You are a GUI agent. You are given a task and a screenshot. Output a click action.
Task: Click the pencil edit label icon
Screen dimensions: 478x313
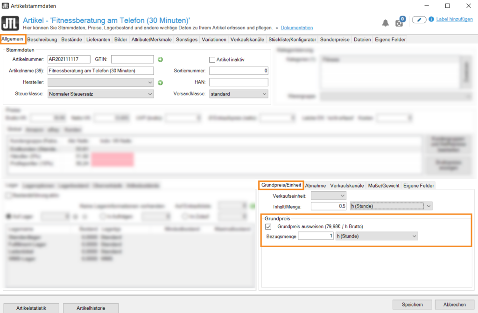419,20
